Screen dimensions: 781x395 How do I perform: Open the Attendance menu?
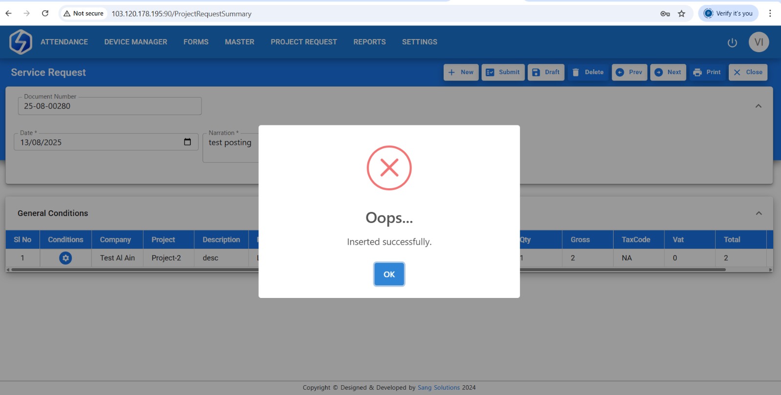coord(64,42)
